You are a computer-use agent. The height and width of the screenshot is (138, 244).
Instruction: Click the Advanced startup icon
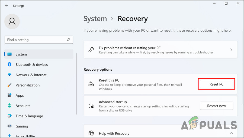pos(91,106)
